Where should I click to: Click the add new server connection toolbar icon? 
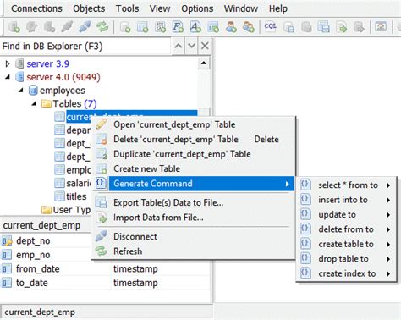(x=14, y=27)
